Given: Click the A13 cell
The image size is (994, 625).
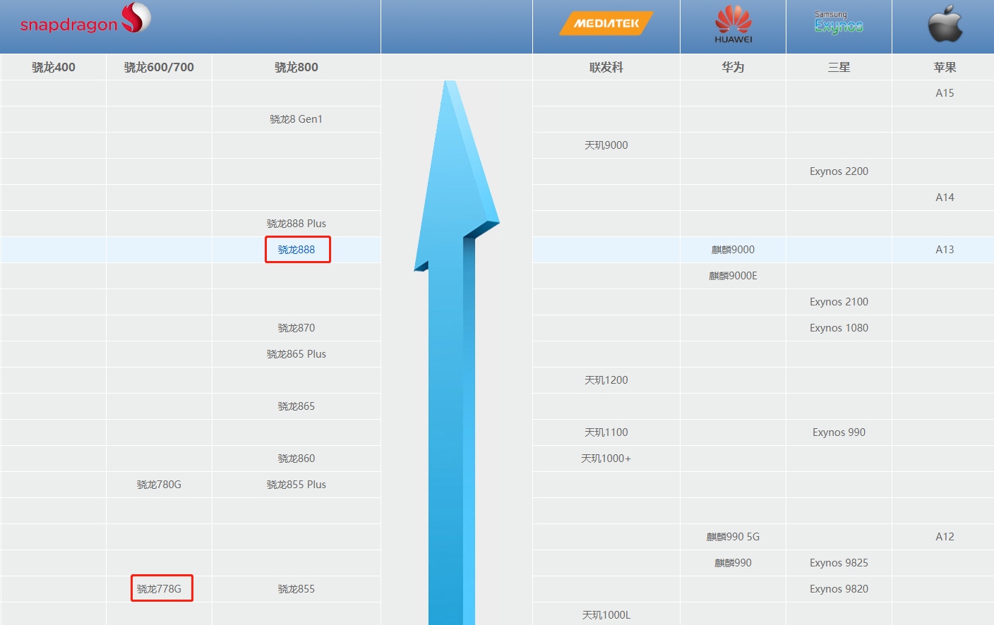Looking at the screenshot, I should click(945, 250).
